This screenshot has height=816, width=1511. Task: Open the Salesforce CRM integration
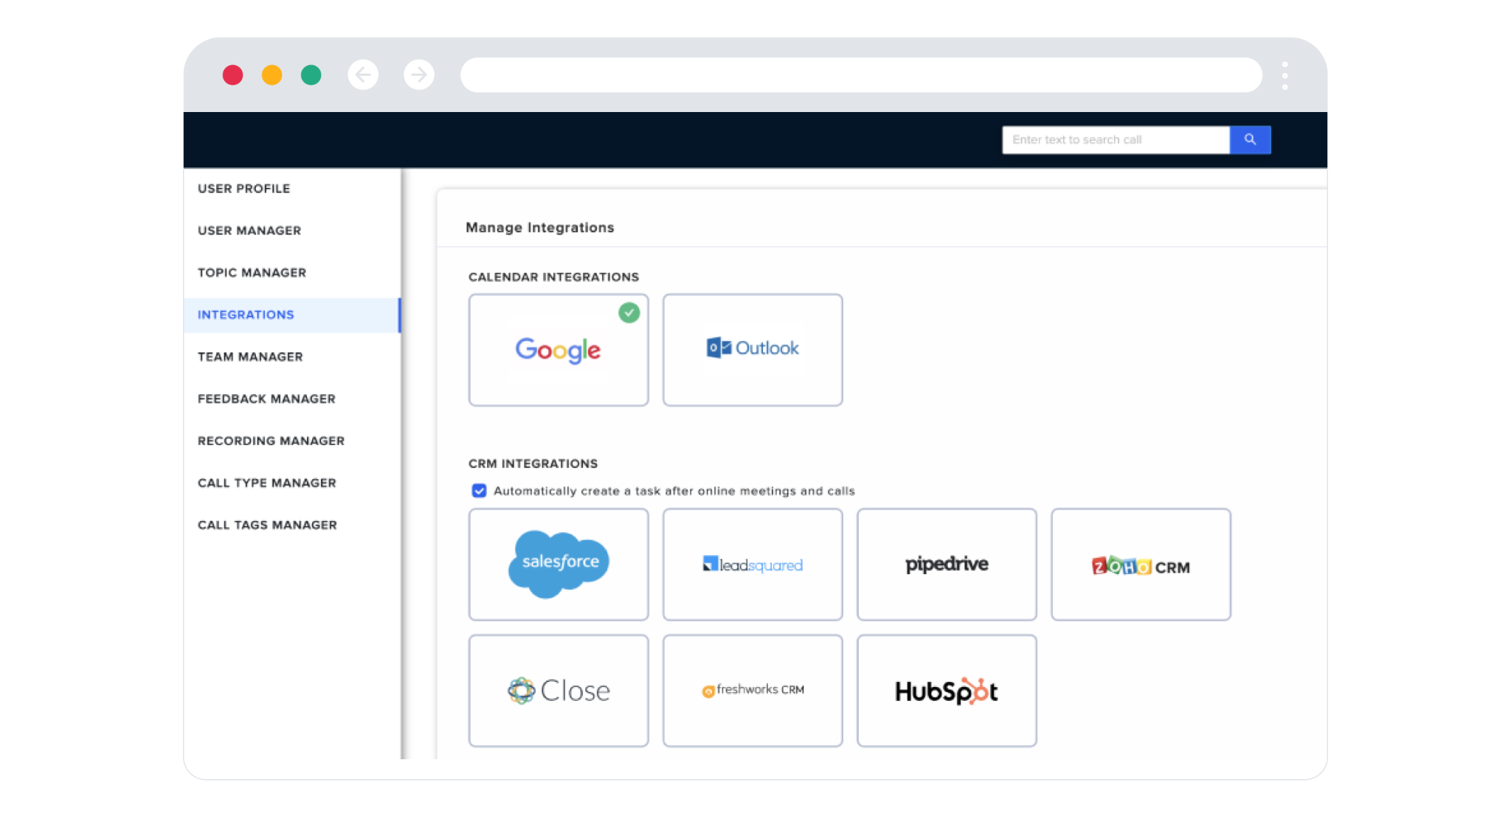tap(559, 565)
